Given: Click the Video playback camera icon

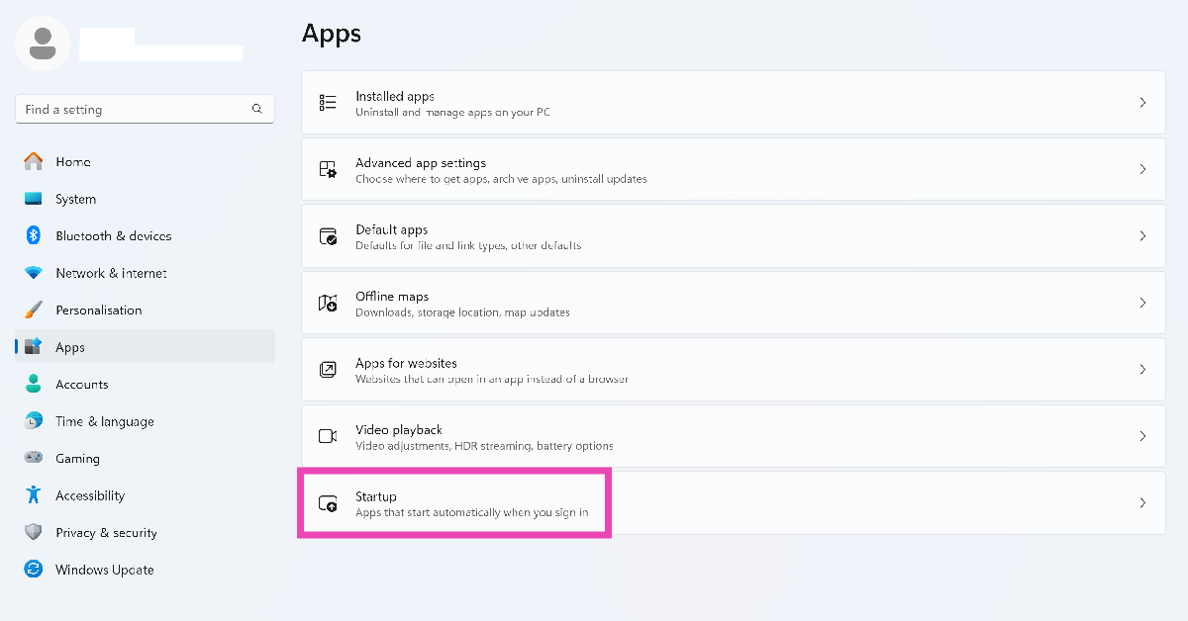Looking at the screenshot, I should (328, 436).
